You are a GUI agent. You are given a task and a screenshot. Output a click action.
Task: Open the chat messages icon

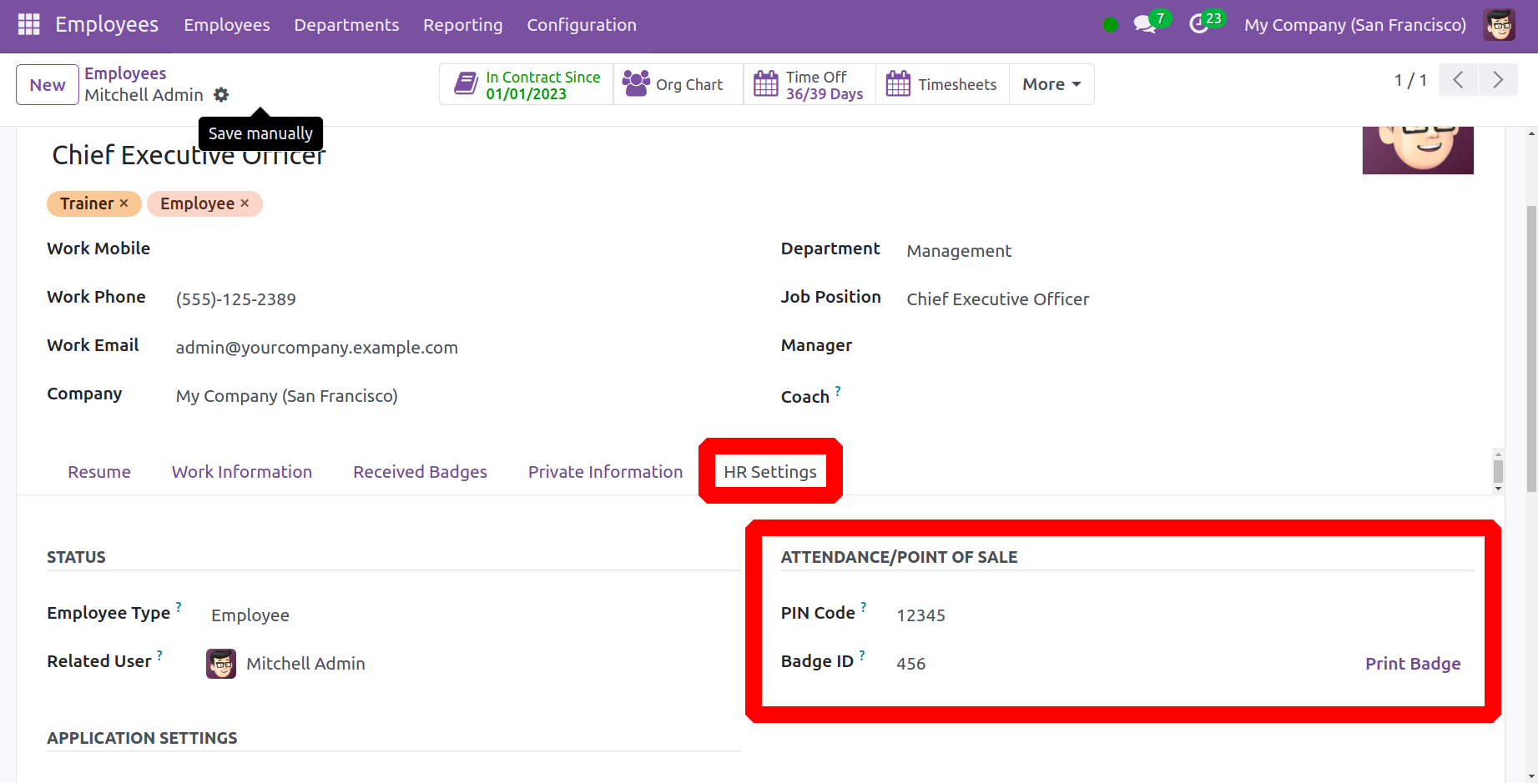point(1145,25)
